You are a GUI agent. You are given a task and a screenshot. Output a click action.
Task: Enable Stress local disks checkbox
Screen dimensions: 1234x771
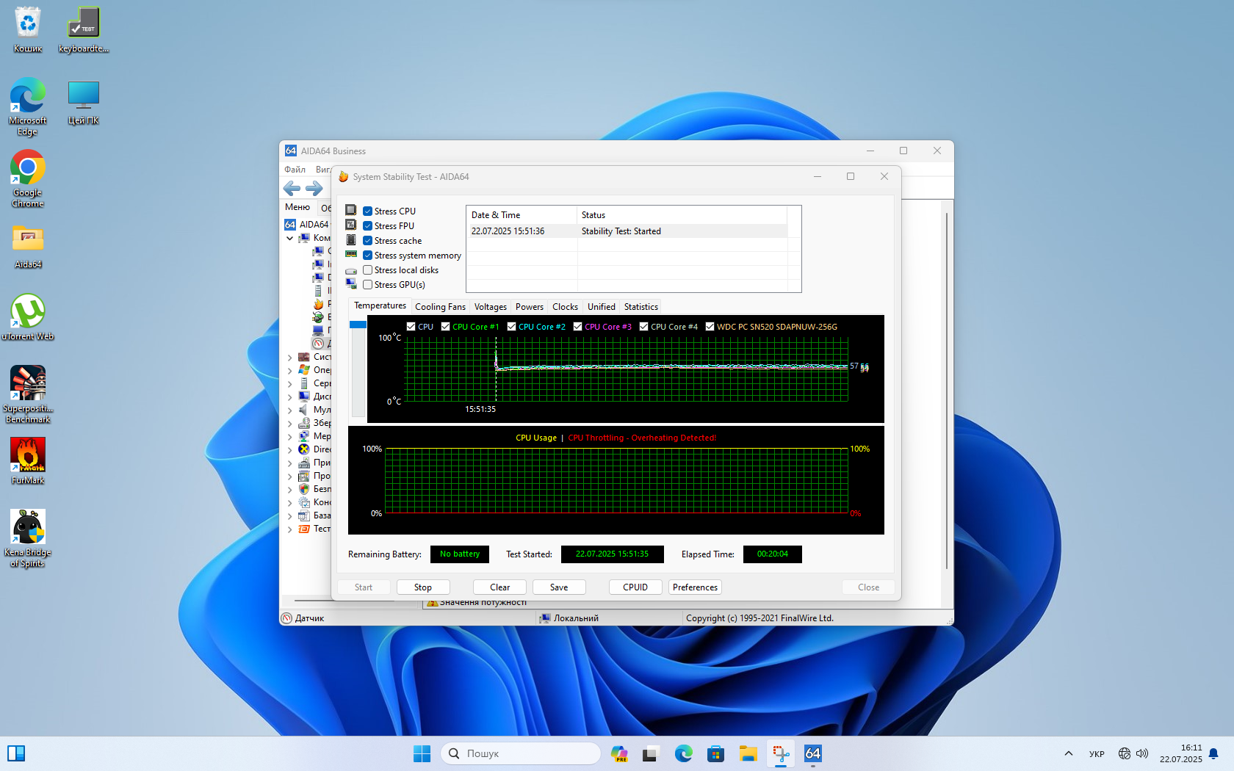[x=368, y=270]
